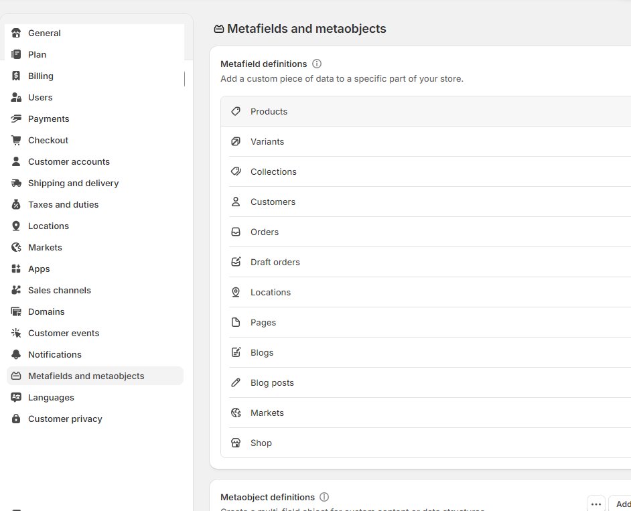Click the Products tag icon
This screenshot has height=511, width=631.
point(236,112)
